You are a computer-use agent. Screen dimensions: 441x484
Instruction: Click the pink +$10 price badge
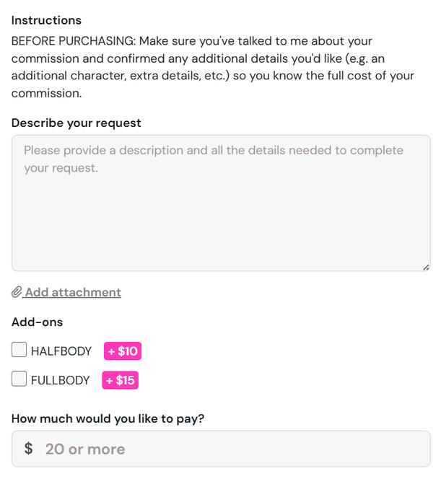(123, 351)
